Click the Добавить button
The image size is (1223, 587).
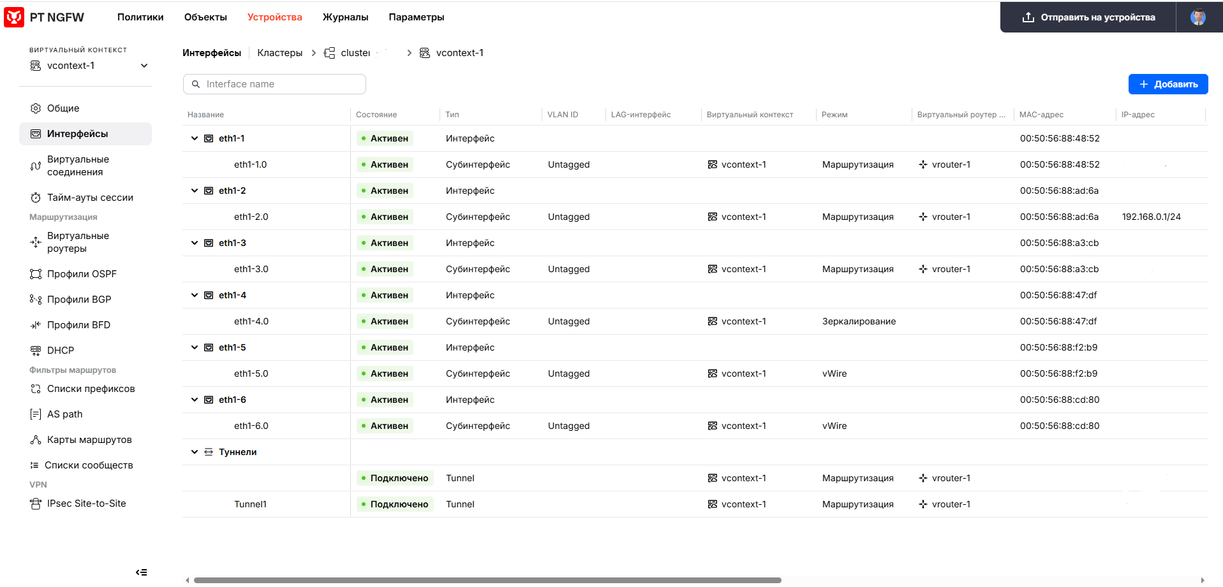pyautogui.click(x=1167, y=84)
